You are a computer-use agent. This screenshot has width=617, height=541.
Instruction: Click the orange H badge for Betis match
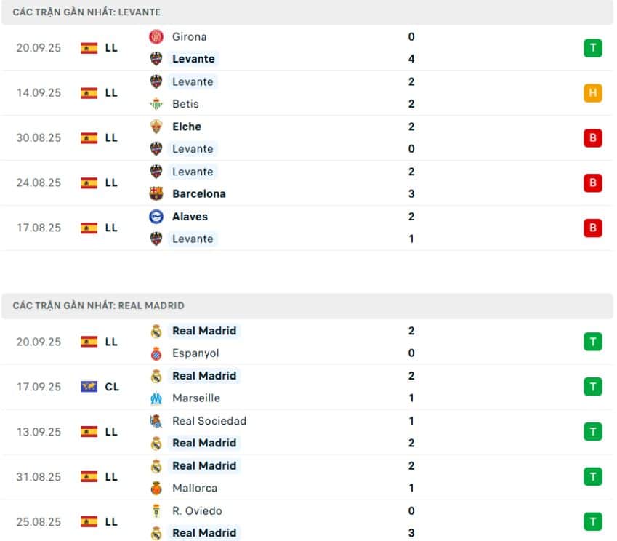pos(592,93)
